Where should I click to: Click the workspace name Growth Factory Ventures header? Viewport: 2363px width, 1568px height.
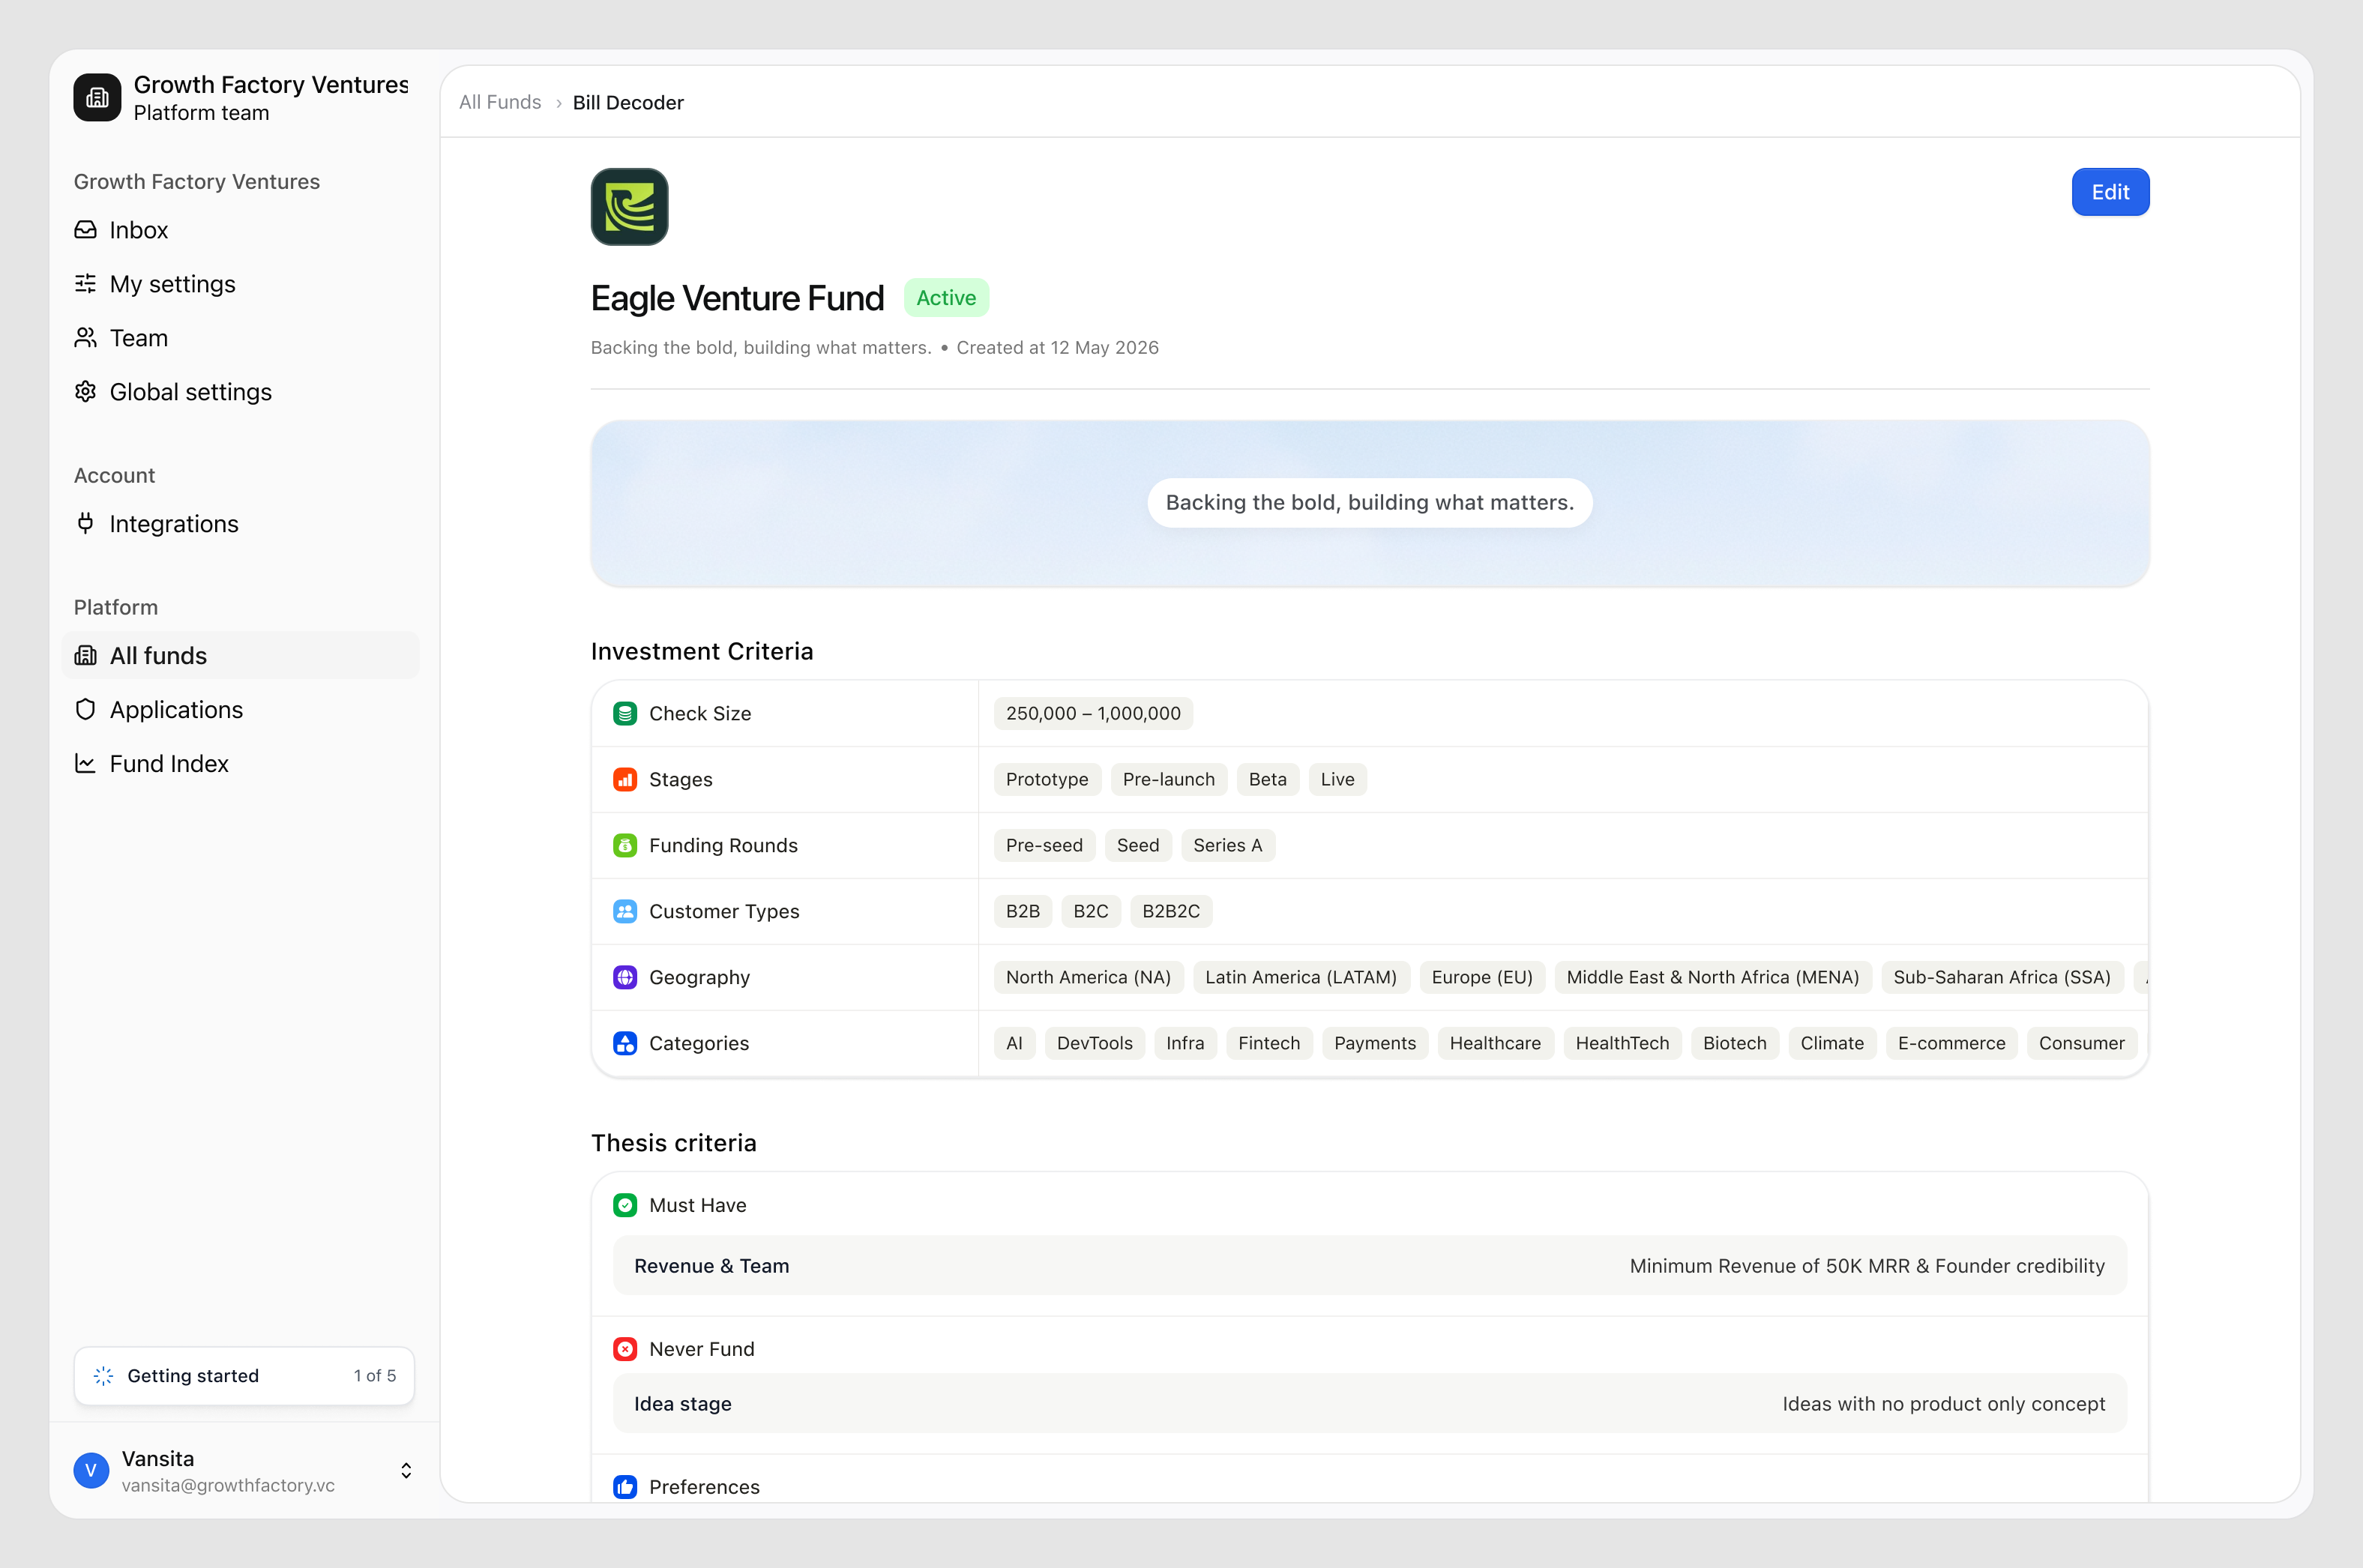point(270,85)
